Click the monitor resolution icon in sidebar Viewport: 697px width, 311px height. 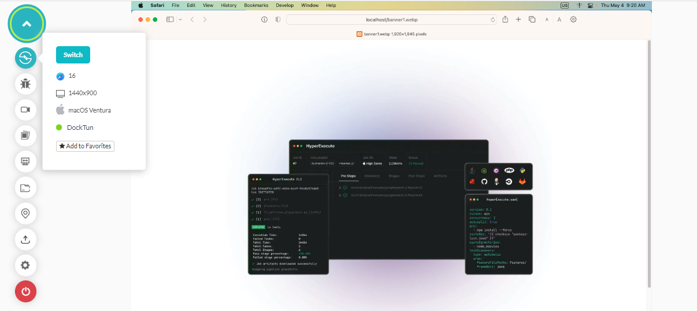pyautogui.click(x=25, y=162)
